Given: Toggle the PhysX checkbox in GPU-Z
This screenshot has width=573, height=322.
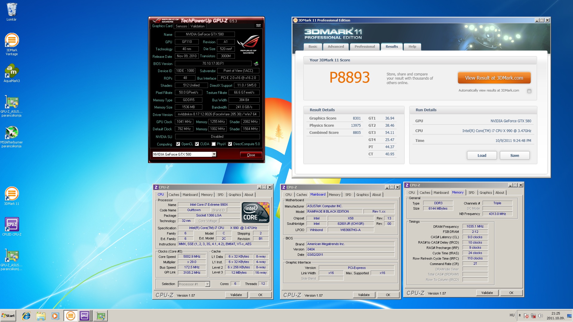Looking at the screenshot, I should click(214, 144).
